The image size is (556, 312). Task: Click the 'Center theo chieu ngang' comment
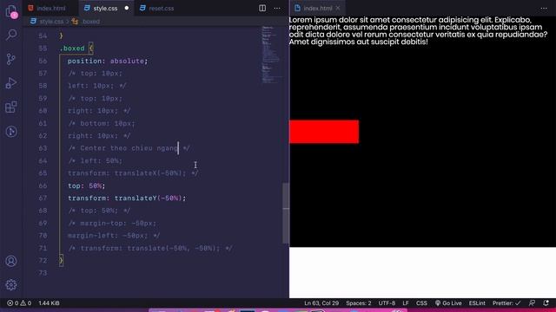click(129, 148)
